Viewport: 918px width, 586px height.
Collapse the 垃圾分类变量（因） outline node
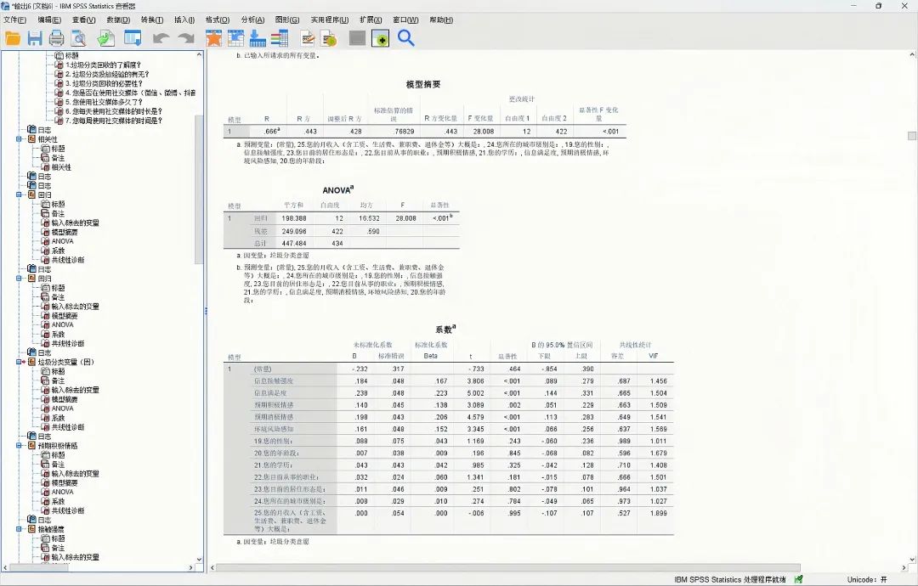point(20,362)
